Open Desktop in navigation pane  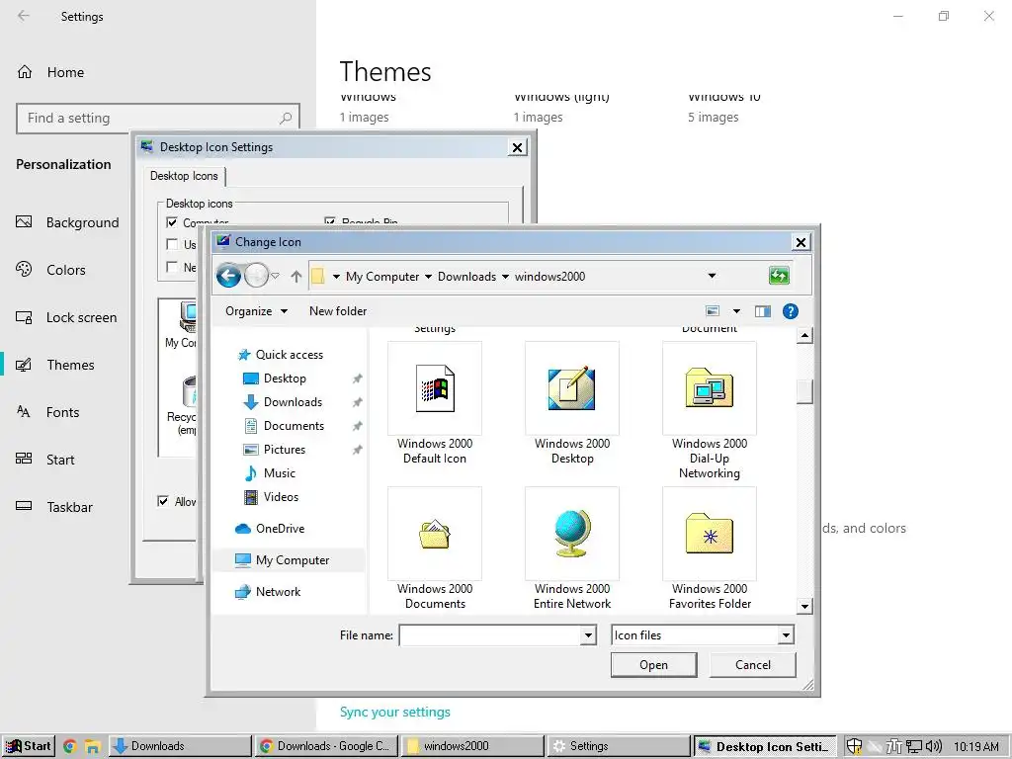285,379
